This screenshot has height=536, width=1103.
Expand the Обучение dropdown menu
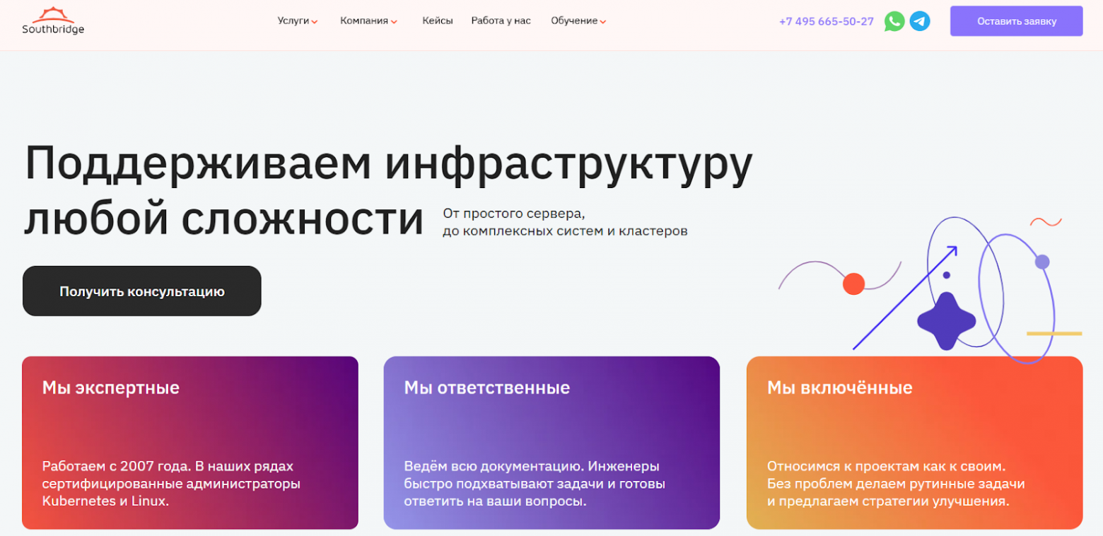click(573, 21)
